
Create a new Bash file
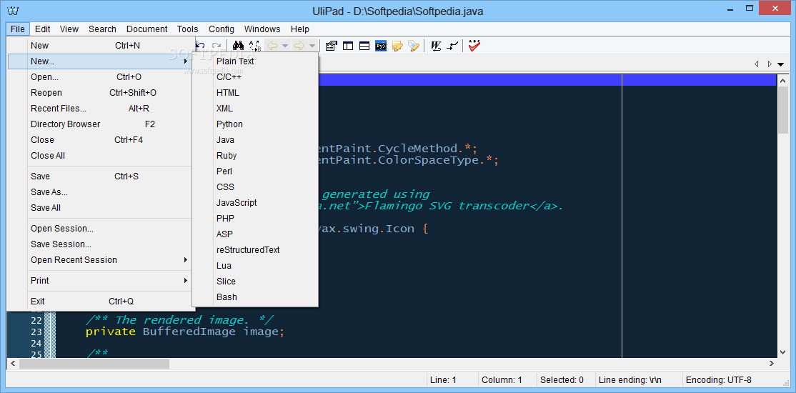[255, 297]
